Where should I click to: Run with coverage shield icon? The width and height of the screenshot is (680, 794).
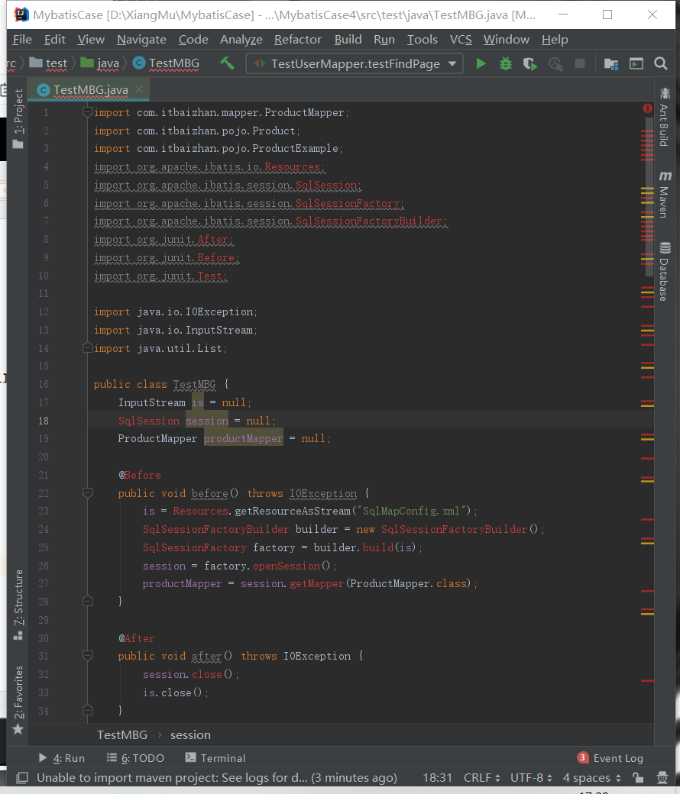530,63
